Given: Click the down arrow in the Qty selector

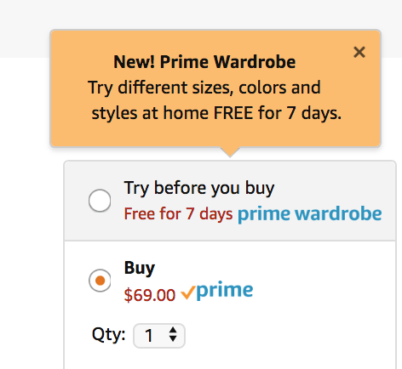Looking at the screenshot, I should point(173,338).
